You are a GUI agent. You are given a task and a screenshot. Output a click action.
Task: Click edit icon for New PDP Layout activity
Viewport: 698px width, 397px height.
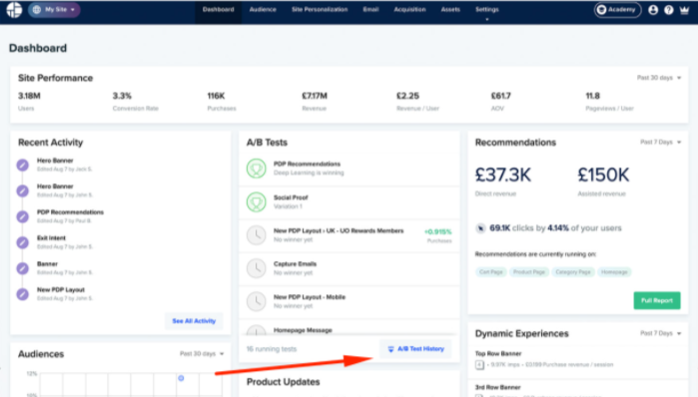[23, 294]
